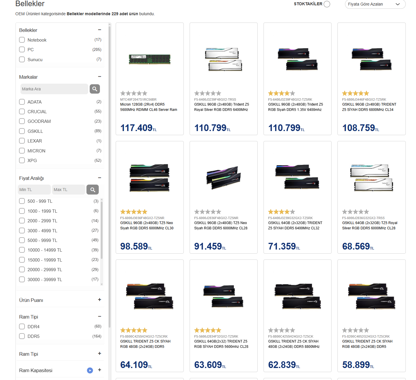Collapse the Bellekler filter section
The width and height of the screenshot is (416, 380).
100,30
